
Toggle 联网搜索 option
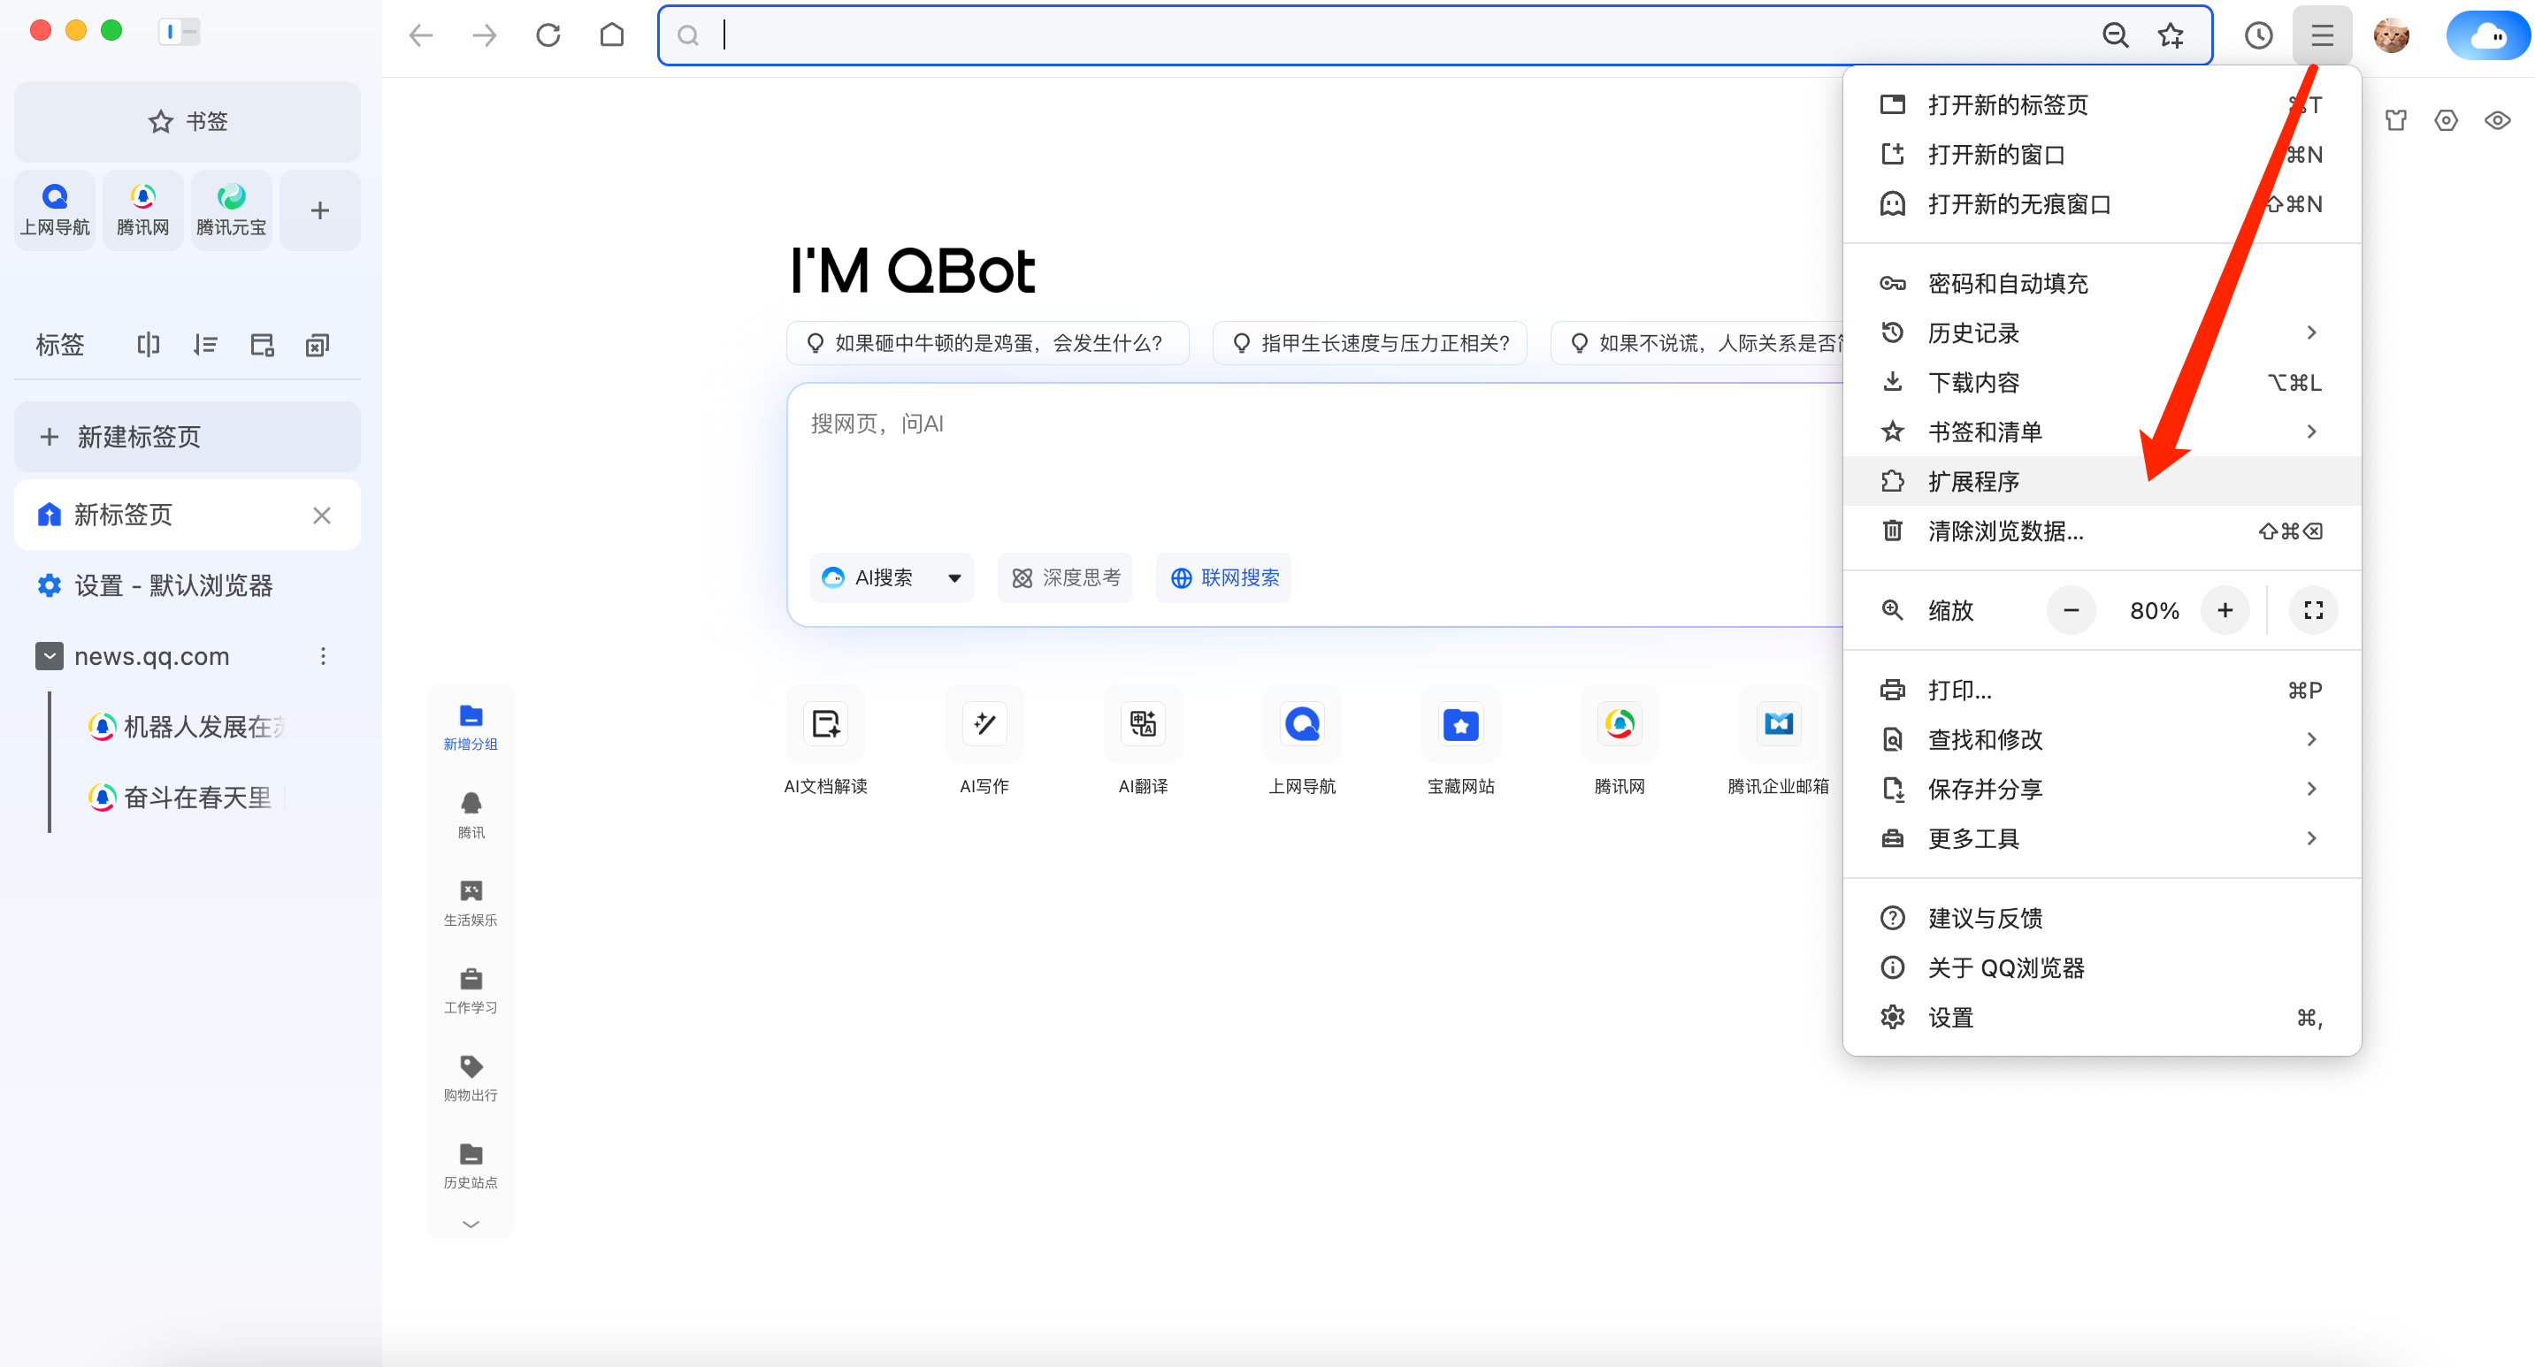pyautogui.click(x=1224, y=578)
